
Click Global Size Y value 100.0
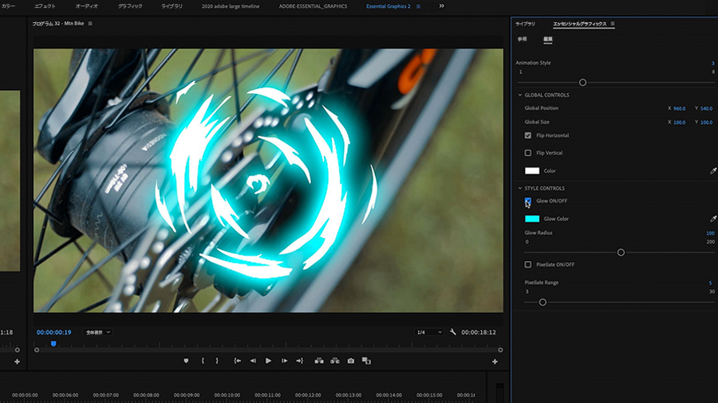(x=707, y=123)
